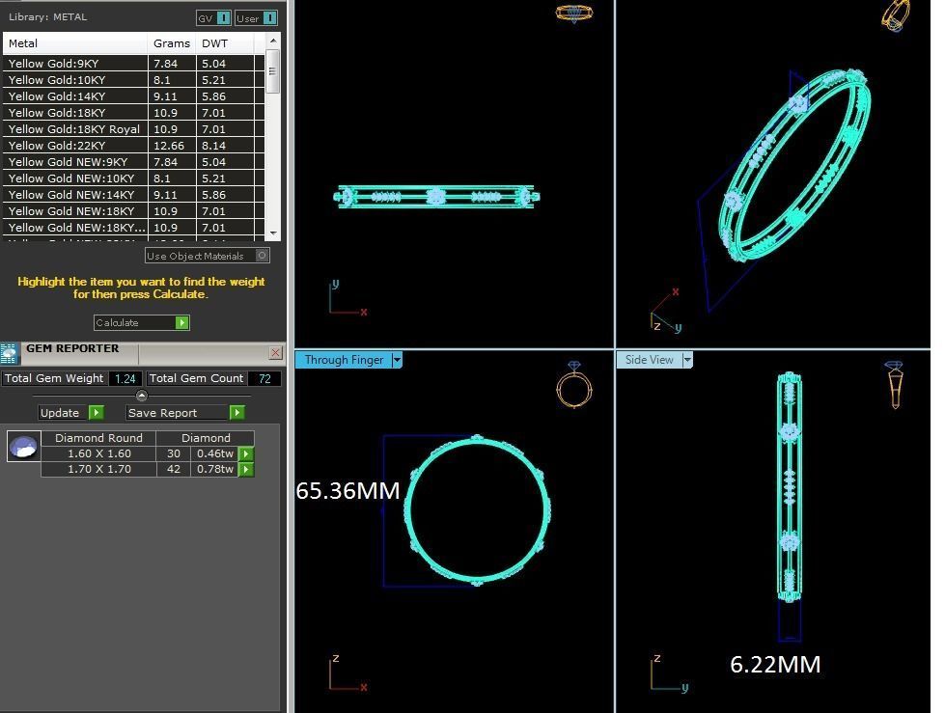The image size is (945, 713).
Task: Click the Calculate button
Action: point(142,323)
